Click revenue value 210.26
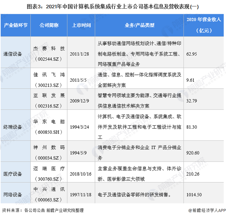The width and height of the screenshot is (226, 217). [x=193, y=174]
